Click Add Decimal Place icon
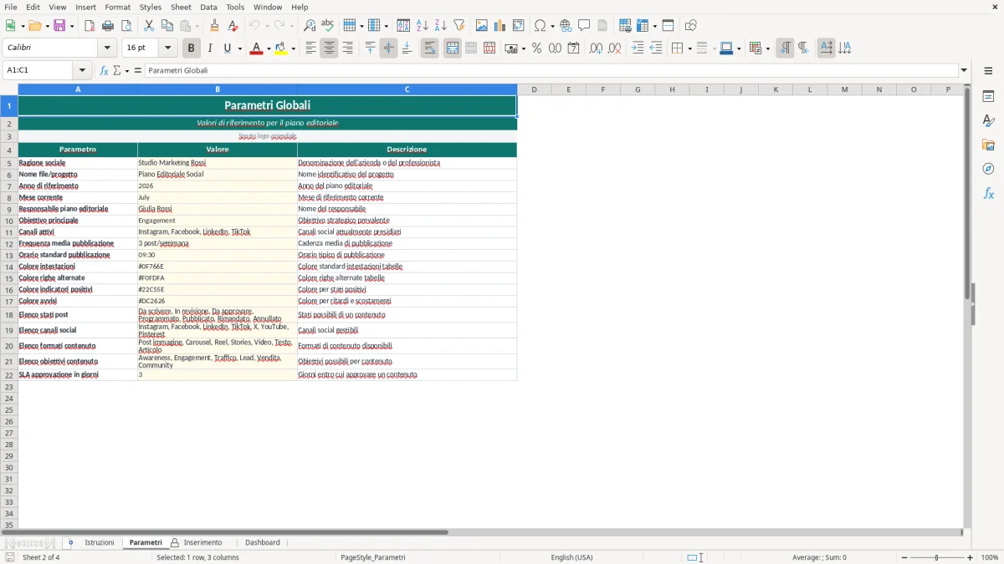 point(596,48)
